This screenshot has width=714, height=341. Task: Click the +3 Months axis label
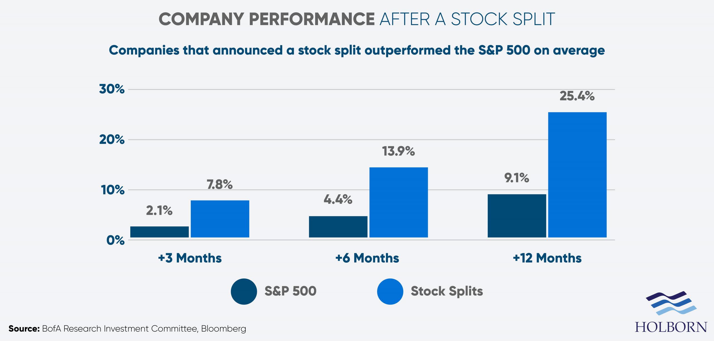click(190, 258)
